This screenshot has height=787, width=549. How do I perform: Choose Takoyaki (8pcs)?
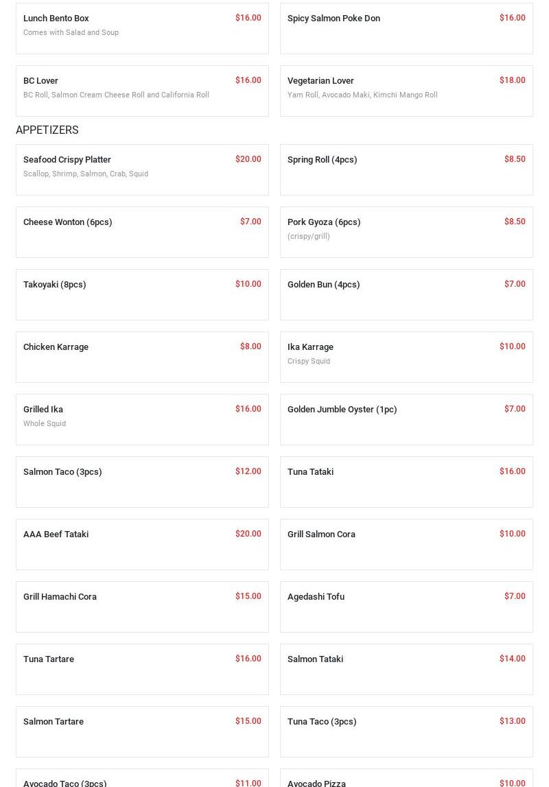[142, 294]
